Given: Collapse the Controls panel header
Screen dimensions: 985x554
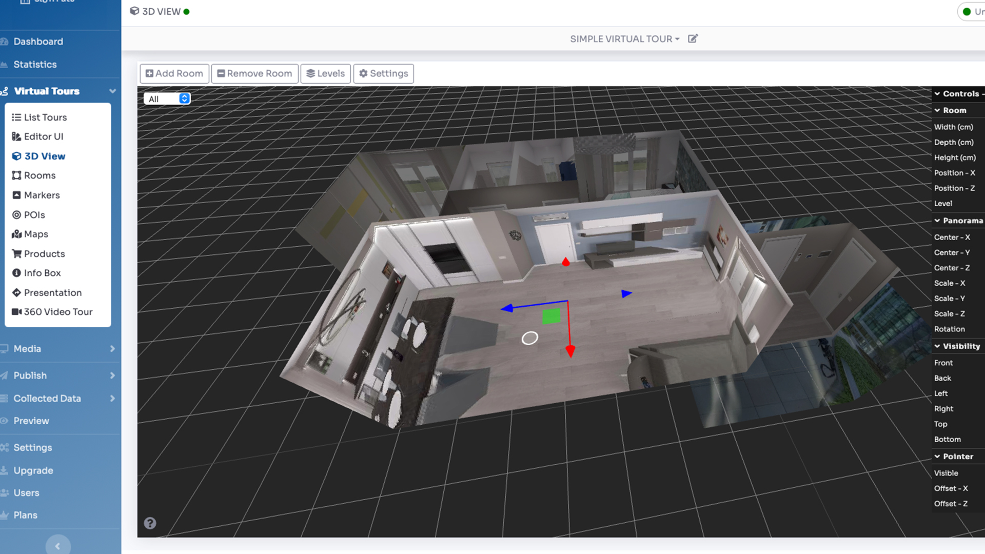Looking at the screenshot, I should click(x=958, y=94).
